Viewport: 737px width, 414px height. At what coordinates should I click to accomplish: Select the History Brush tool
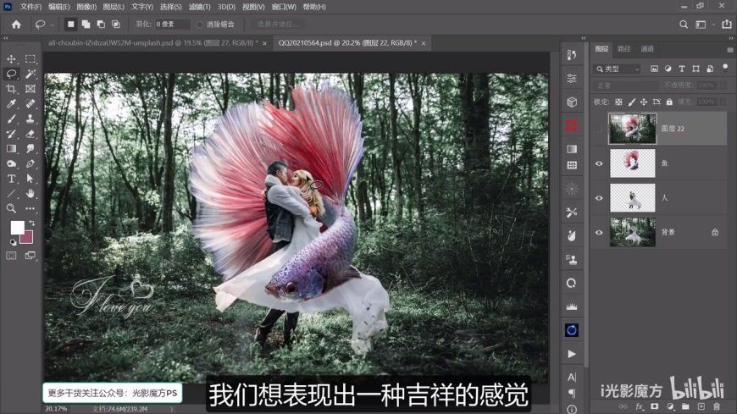tap(11, 134)
